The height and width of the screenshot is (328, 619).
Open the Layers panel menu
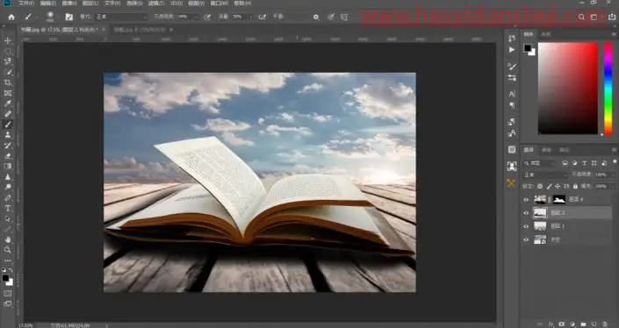click(614, 150)
